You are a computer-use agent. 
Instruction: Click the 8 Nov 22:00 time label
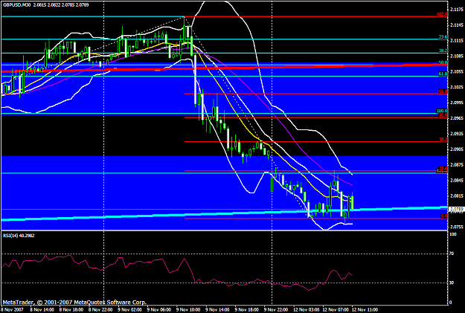click(100, 310)
